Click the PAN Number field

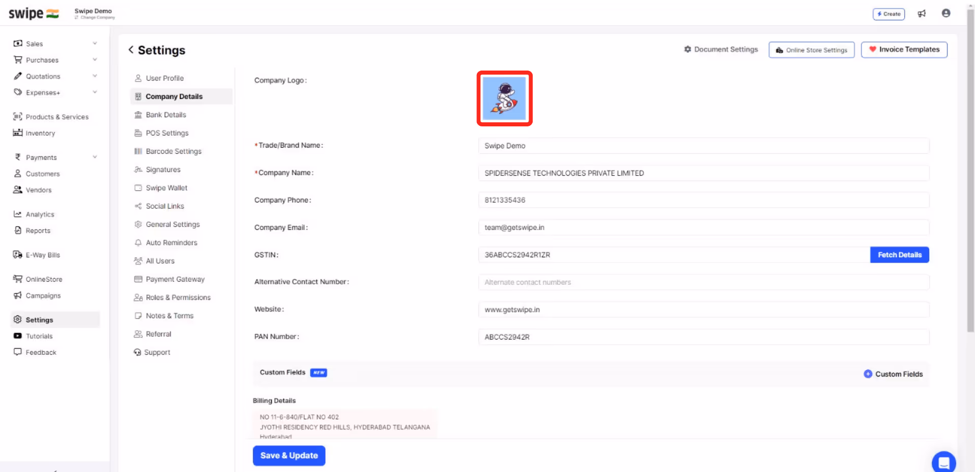(704, 337)
